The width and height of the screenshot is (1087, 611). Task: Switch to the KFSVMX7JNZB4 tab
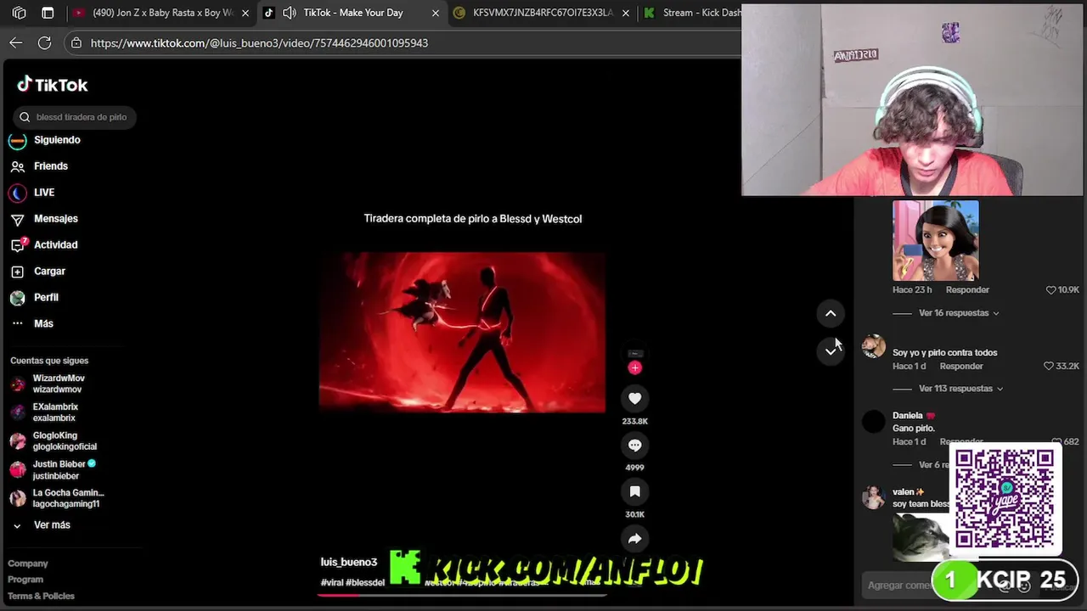click(x=543, y=13)
